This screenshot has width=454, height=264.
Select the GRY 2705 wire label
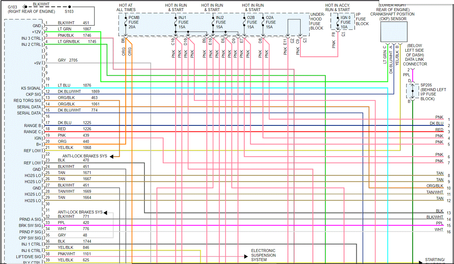[x=68, y=60]
